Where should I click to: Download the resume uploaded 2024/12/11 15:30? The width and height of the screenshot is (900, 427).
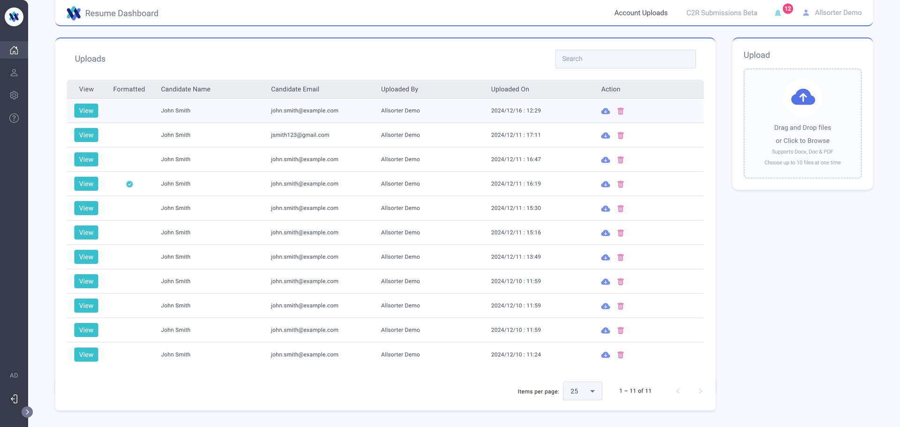[606, 209]
